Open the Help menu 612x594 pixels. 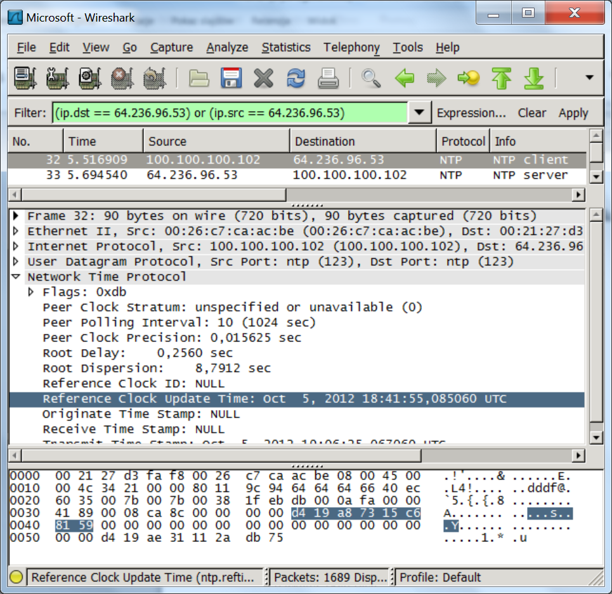(447, 47)
